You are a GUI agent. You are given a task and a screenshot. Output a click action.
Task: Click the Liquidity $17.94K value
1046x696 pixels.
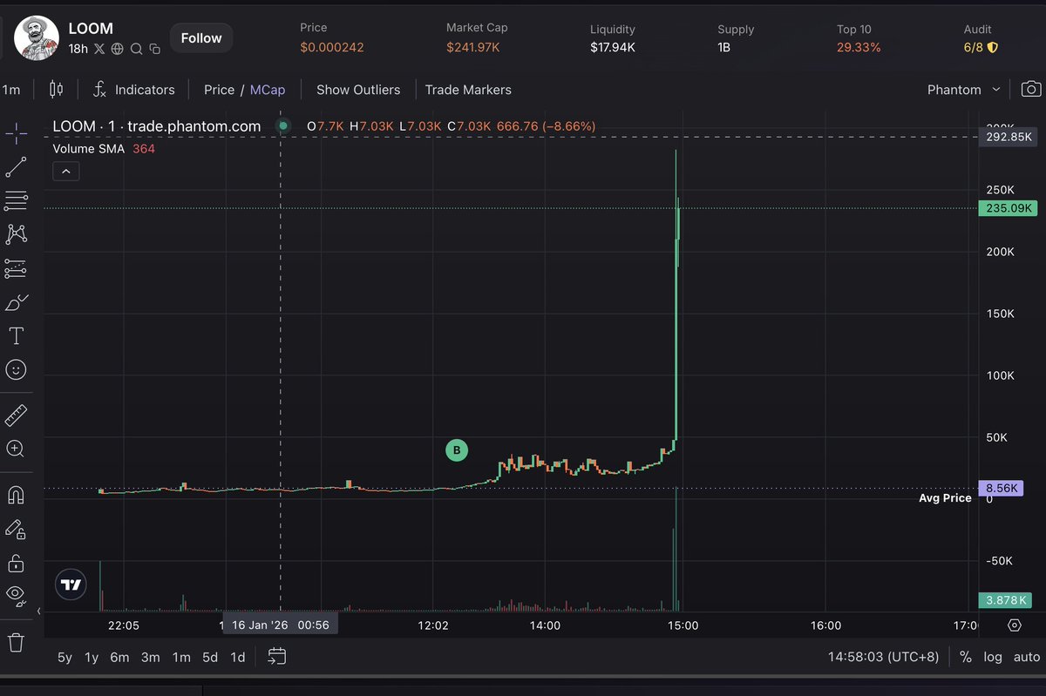[613, 47]
